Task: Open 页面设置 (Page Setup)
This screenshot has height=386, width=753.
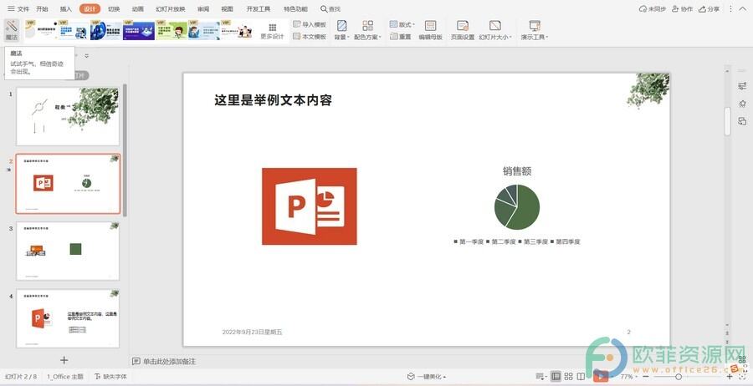Action: tap(463, 31)
